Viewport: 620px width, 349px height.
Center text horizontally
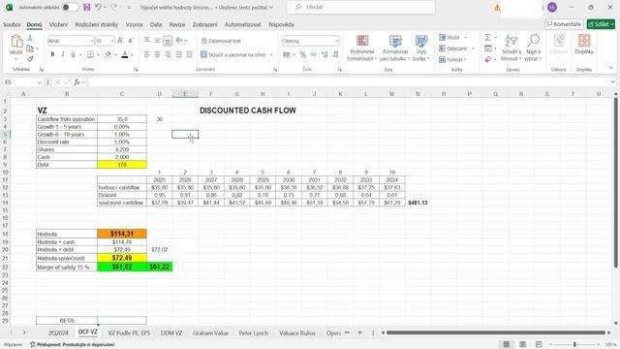[157, 54]
